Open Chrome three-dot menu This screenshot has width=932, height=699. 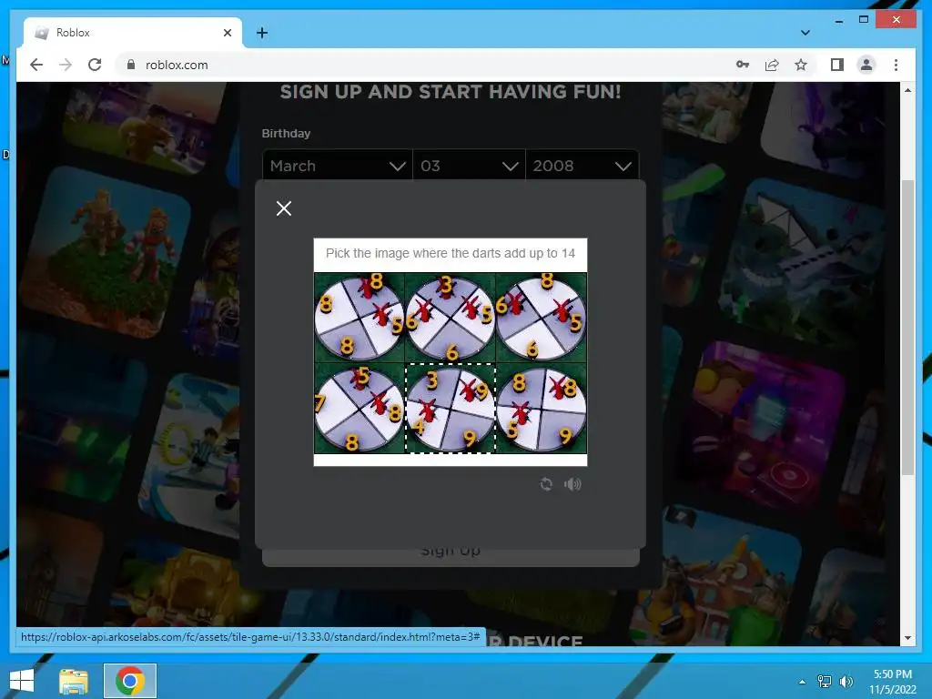click(x=896, y=65)
